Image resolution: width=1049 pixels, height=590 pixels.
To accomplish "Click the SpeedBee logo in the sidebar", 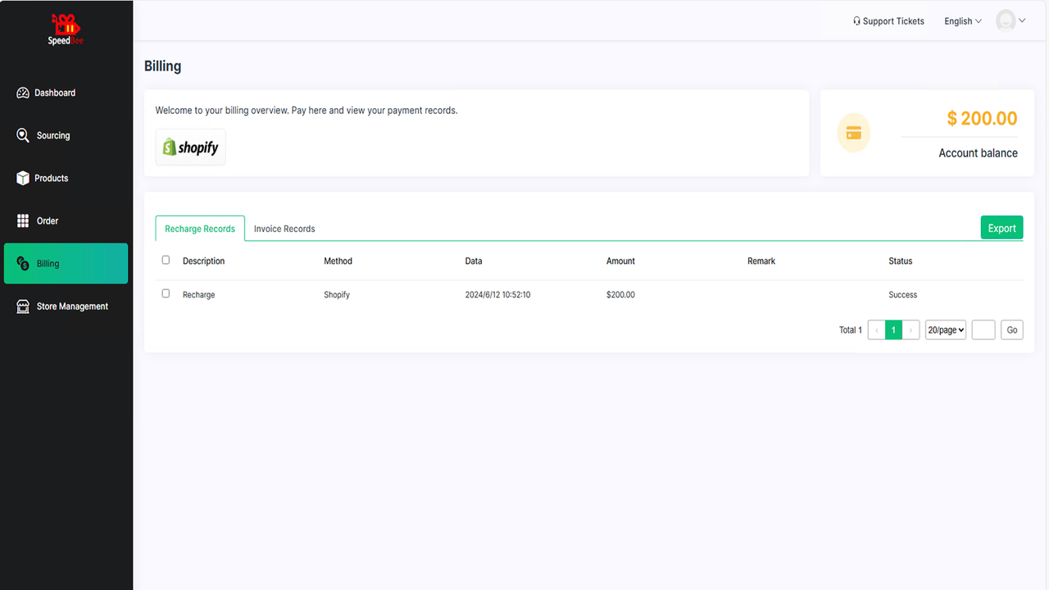I will [66, 29].
